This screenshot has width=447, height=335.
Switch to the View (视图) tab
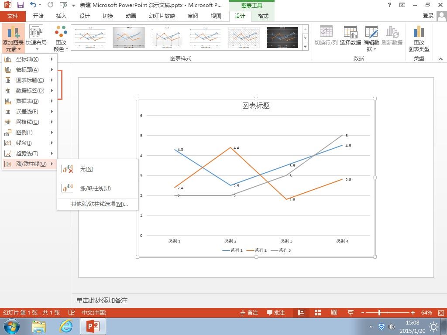pos(216,16)
